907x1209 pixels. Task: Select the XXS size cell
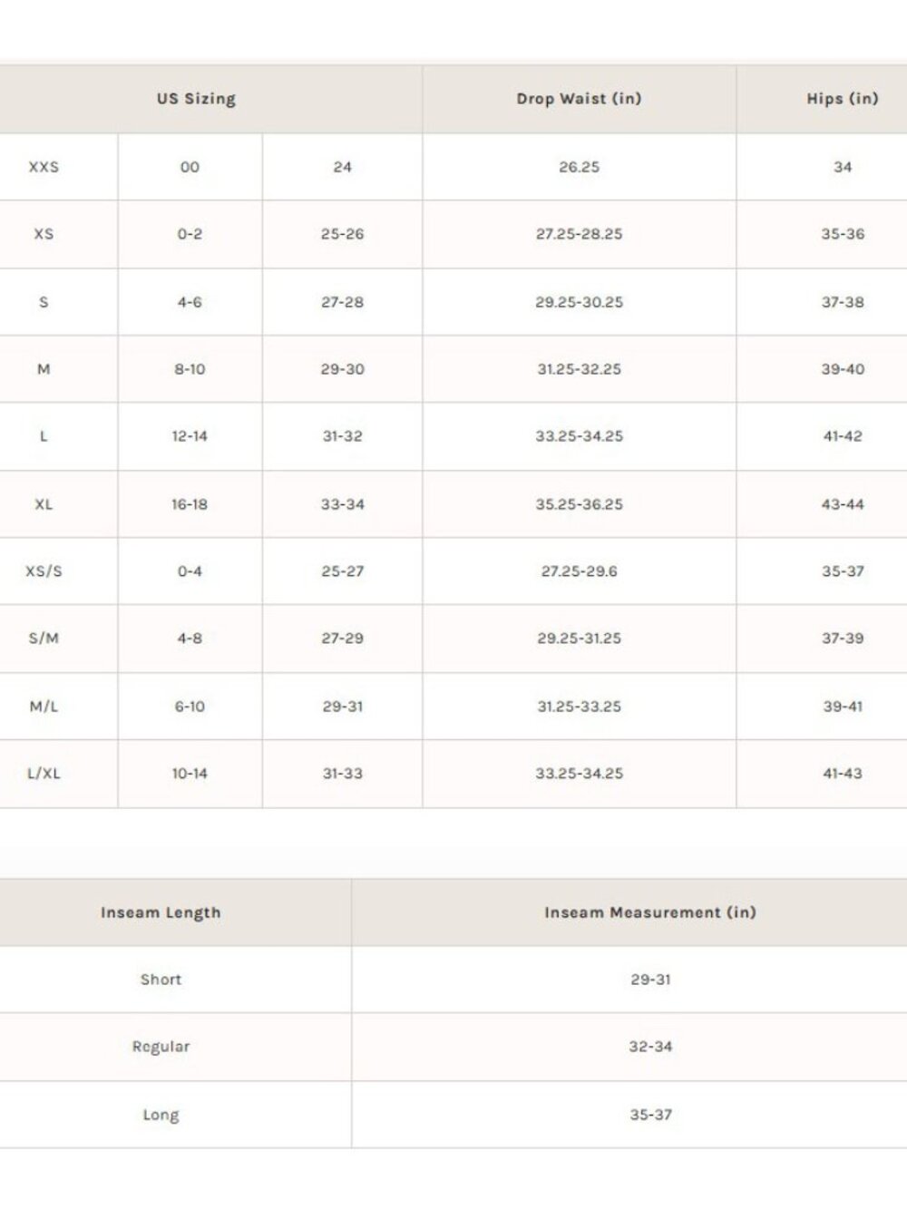tap(44, 167)
